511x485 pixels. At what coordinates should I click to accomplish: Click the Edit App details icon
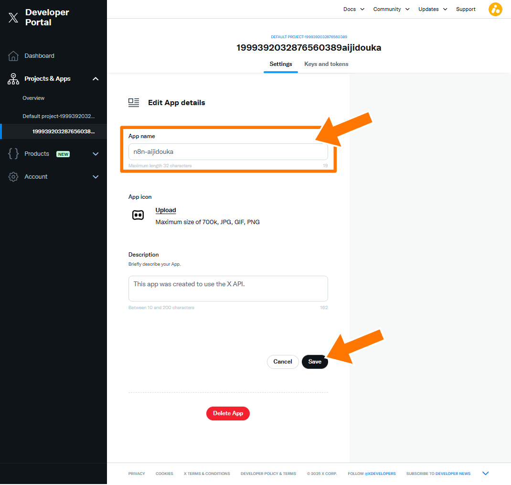coord(134,103)
